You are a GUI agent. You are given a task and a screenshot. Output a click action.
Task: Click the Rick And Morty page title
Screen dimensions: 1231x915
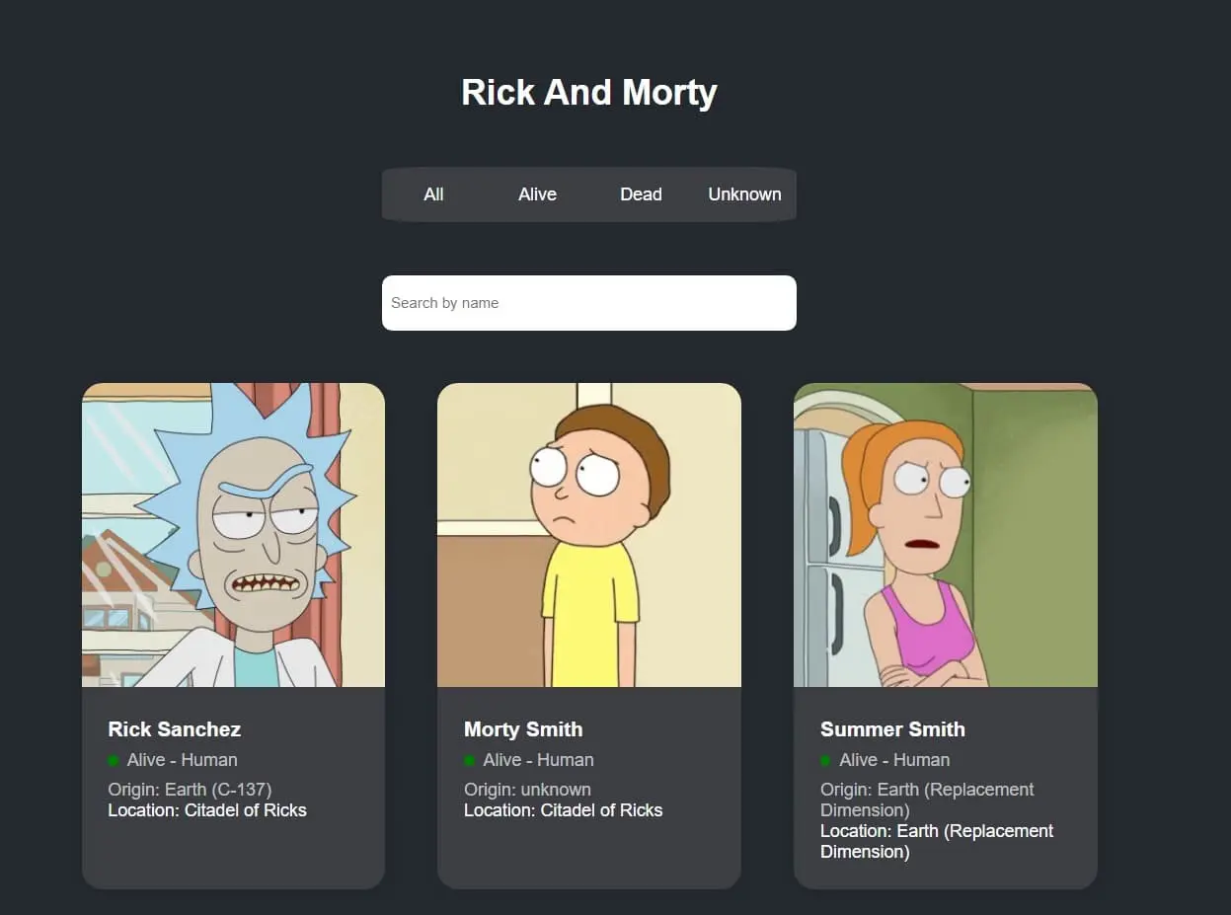tap(589, 93)
